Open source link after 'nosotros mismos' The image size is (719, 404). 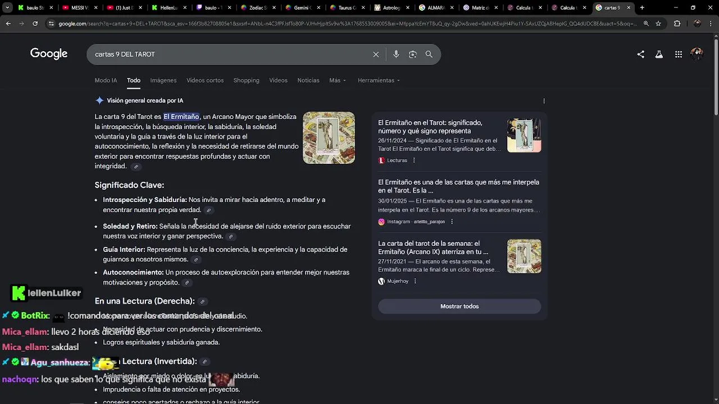tap(196, 260)
